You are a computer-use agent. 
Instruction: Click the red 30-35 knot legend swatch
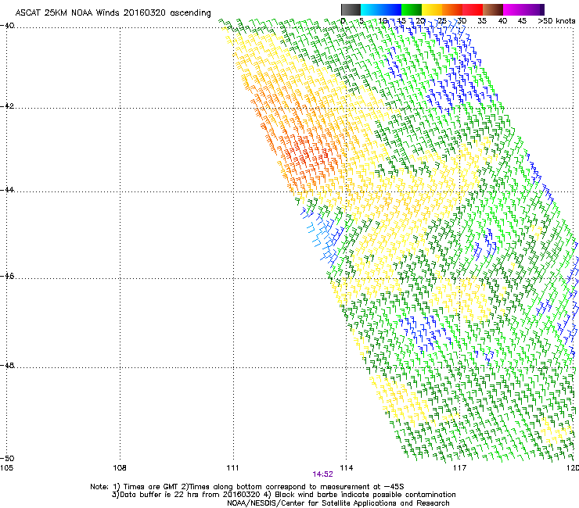click(x=473, y=9)
